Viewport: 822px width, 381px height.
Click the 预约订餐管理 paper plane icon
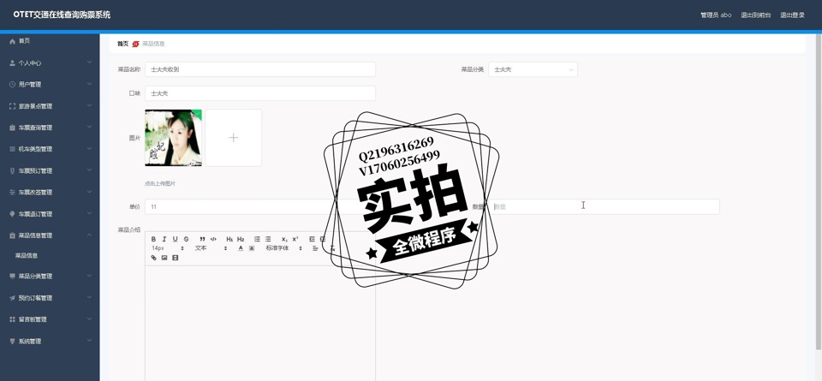click(12, 298)
